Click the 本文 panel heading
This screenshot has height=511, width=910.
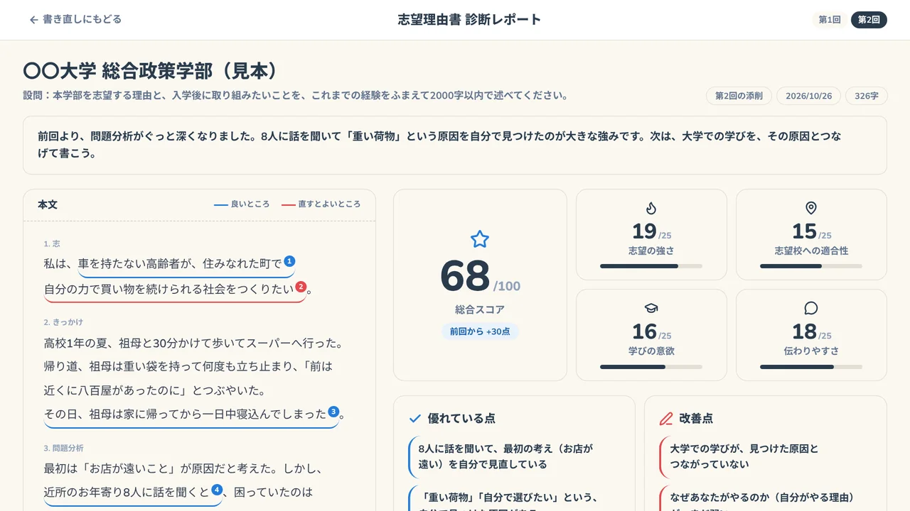(x=48, y=204)
